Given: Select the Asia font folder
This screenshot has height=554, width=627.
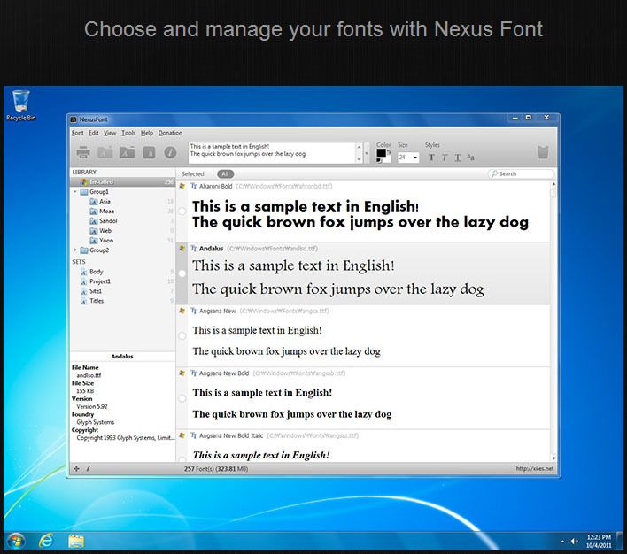Looking at the screenshot, I should [100, 202].
